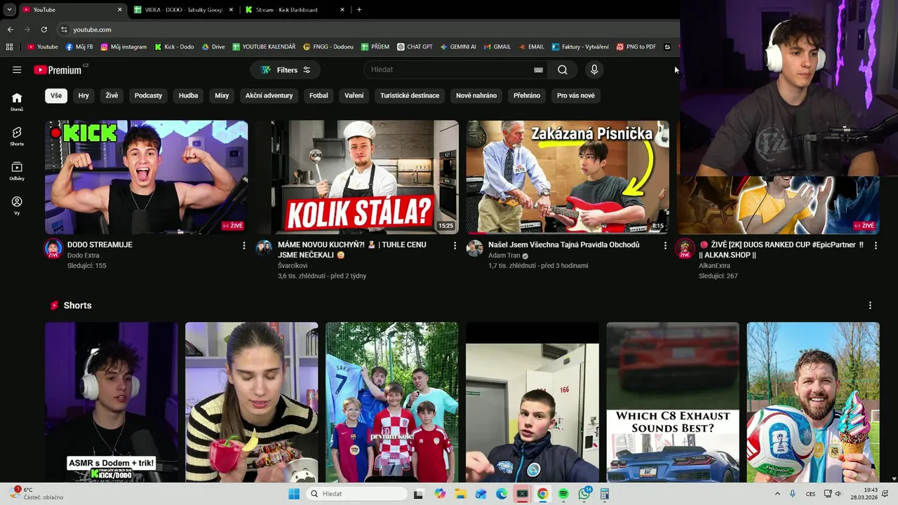The width and height of the screenshot is (898, 505).
Task: Select the Hry filter chip
Action: click(x=83, y=95)
